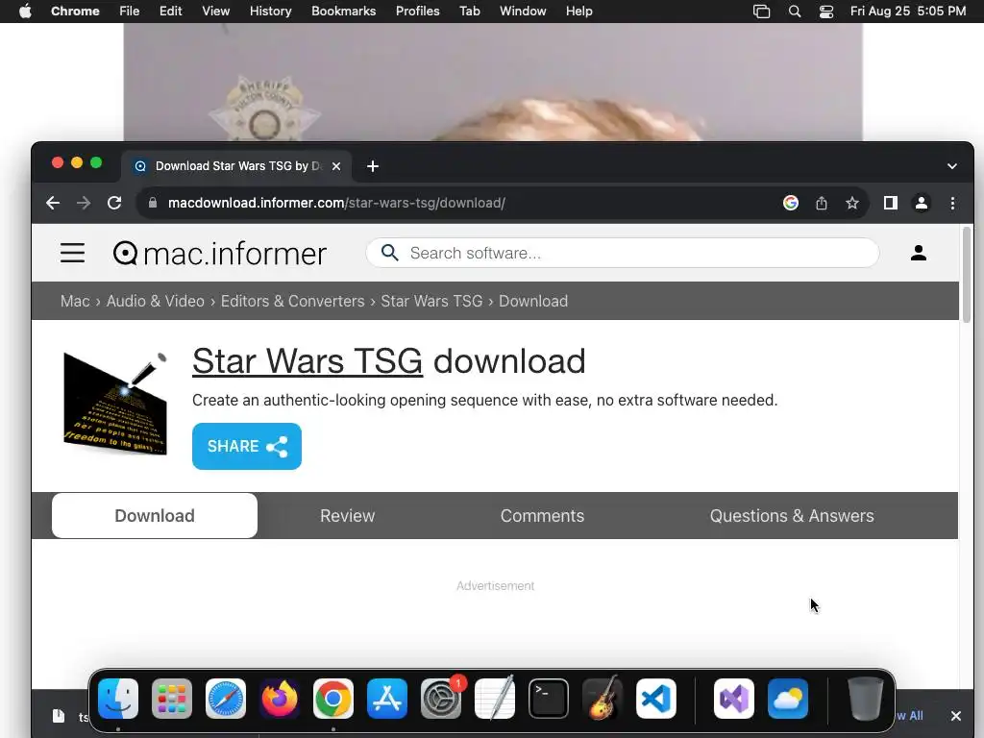Open the mac.informer hamburger menu

(72, 253)
